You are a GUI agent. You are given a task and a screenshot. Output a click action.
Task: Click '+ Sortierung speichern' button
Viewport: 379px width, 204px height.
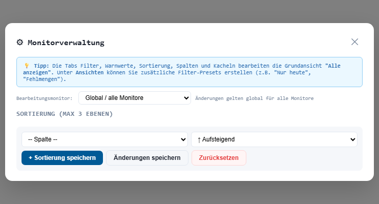[62, 158]
